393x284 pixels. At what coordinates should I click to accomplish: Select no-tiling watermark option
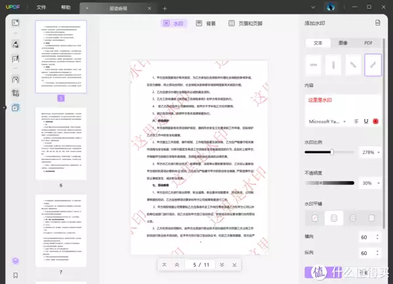point(315,218)
